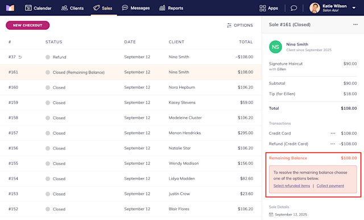Click the gray status dot for the #37 Refund
The height and width of the screenshot is (220, 364).
point(48,57)
